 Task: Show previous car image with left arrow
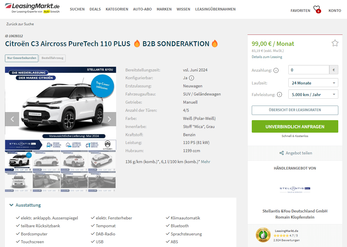coord(12,119)
